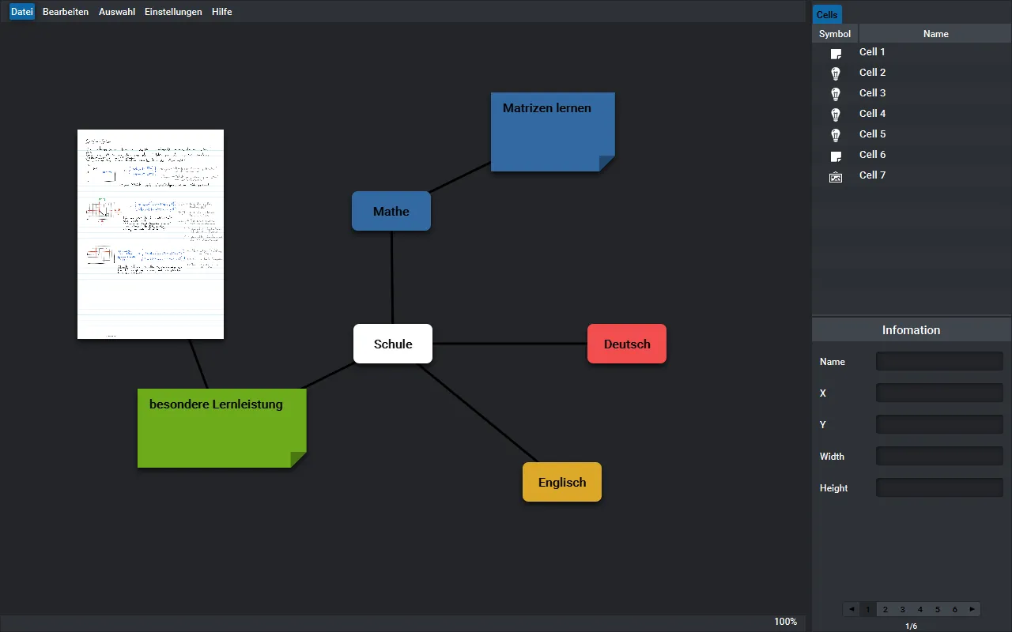Click the note icon next to Cell 1
This screenshot has width=1012, height=632.
pos(836,53)
